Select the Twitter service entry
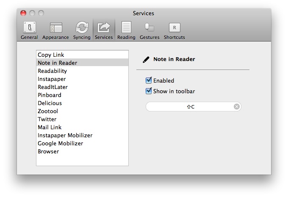Viewport: 288px width, 200px height. 47,119
